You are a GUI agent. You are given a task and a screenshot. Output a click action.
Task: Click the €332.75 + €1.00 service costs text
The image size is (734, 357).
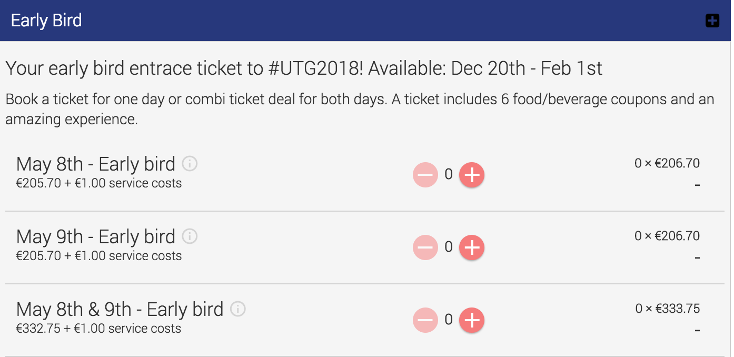(99, 329)
